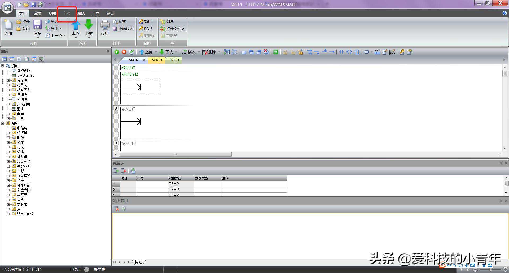Pin the output window panel
Screen dimensions: 509x273
coord(501,201)
